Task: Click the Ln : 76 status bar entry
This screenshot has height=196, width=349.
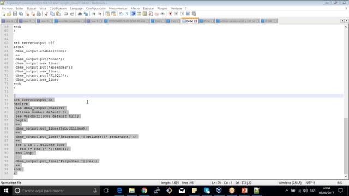Action: (x=216, y=183)
